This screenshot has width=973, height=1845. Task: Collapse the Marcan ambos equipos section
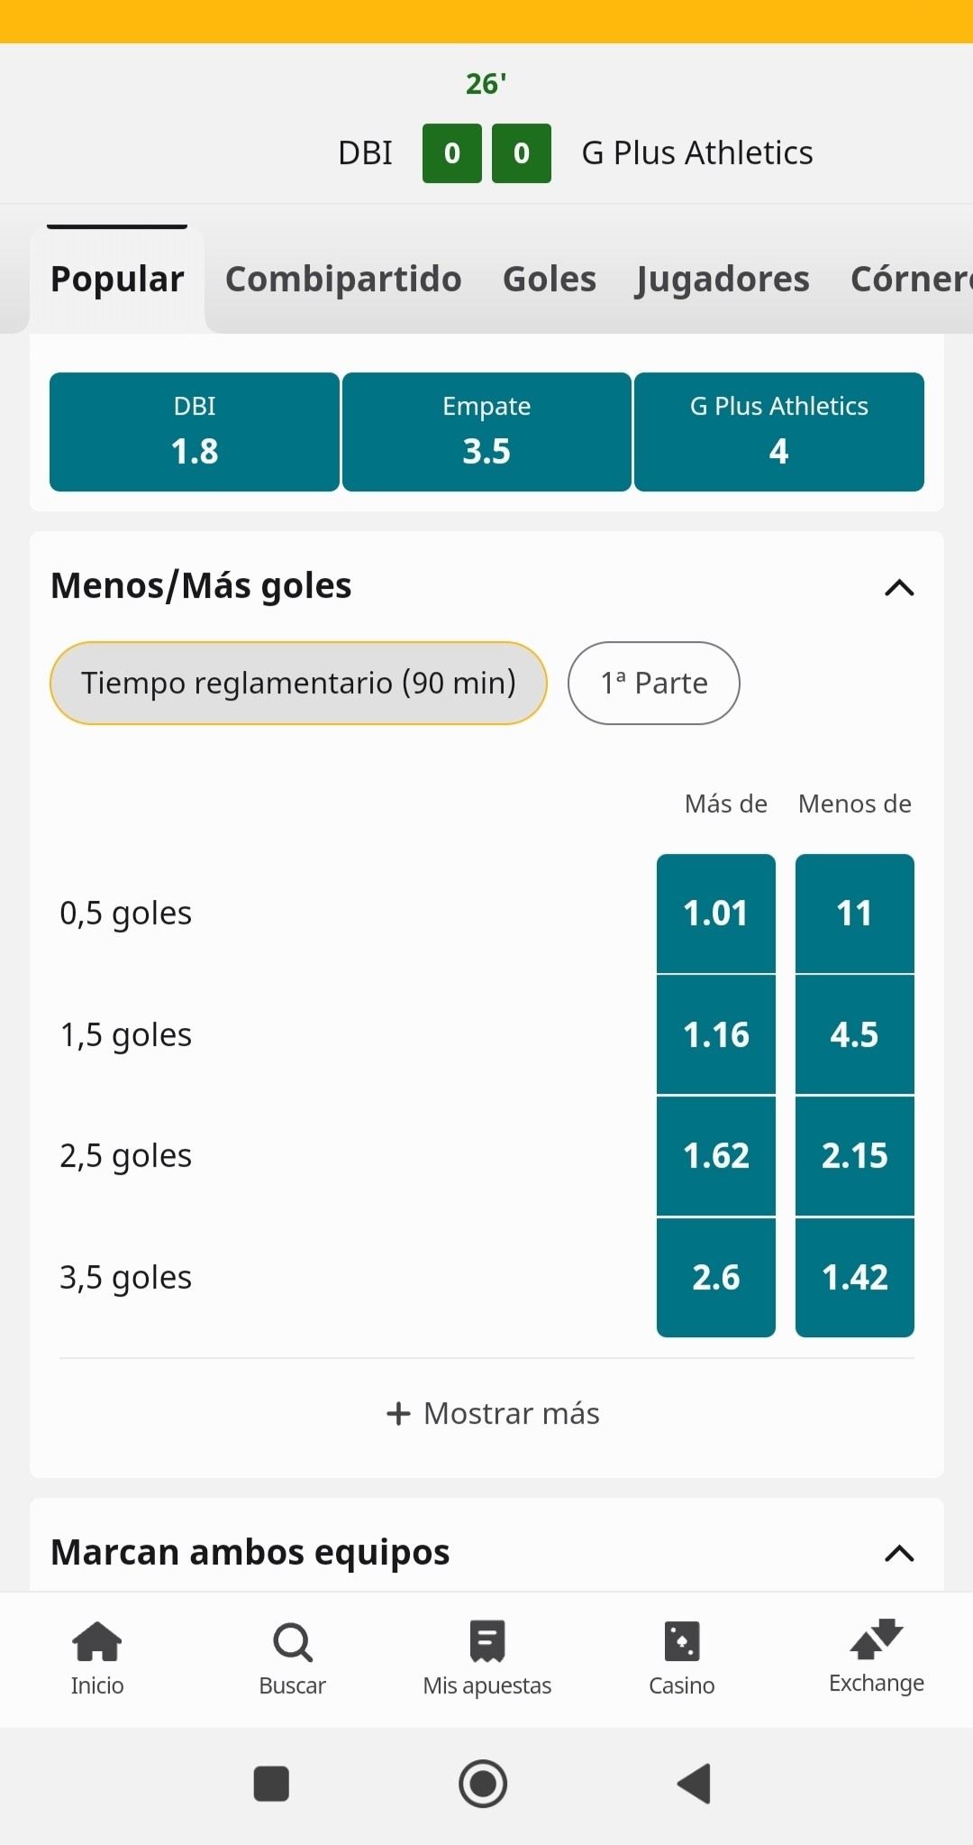[899, 1553]
